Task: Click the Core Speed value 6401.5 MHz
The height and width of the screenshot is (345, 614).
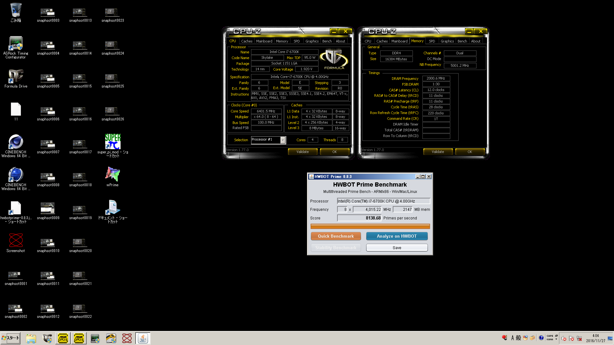Action: pos(266,111)
